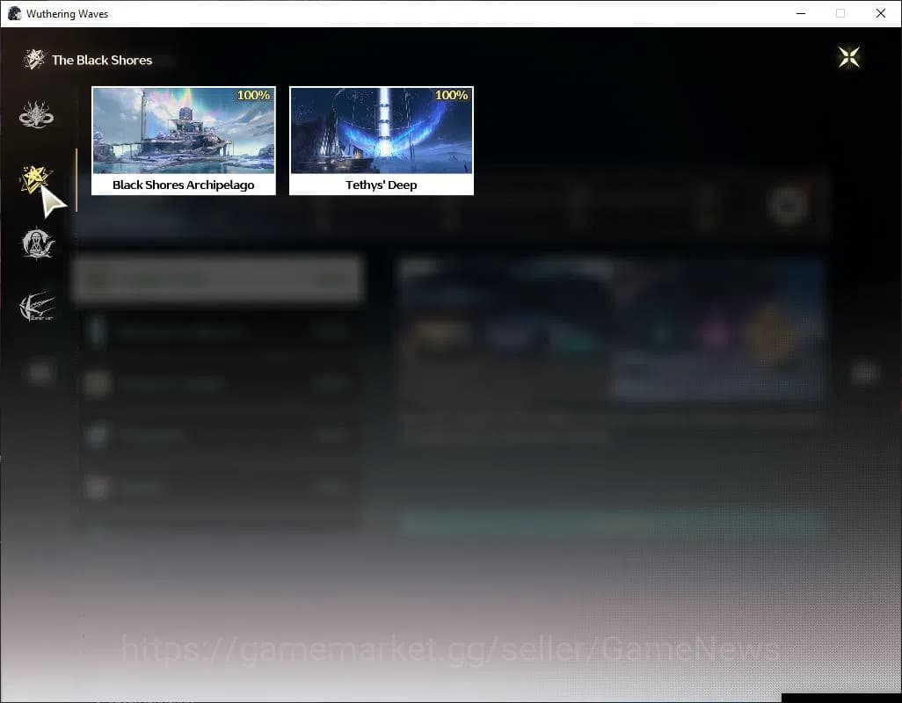
Task: Maximize the Wuthering Waves window
Action: (x=840, y=13)
